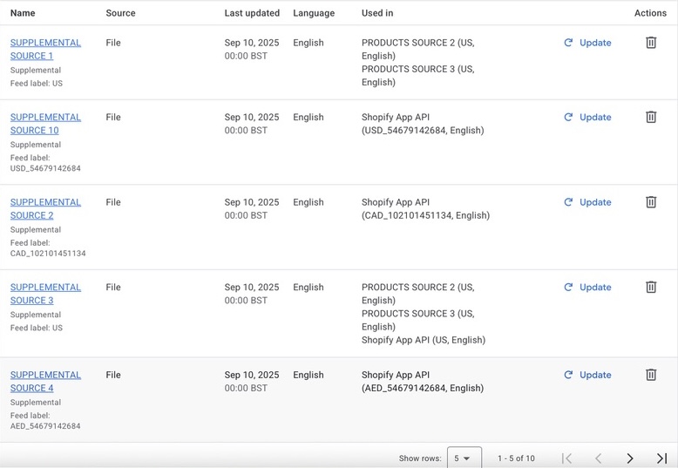Click the date cell of SUPPLEMENTAL SOURCE 1
This screenshot has height=468, width=678.
252,49
